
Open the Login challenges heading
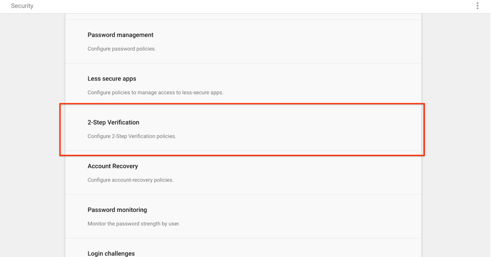click(111, 253)
